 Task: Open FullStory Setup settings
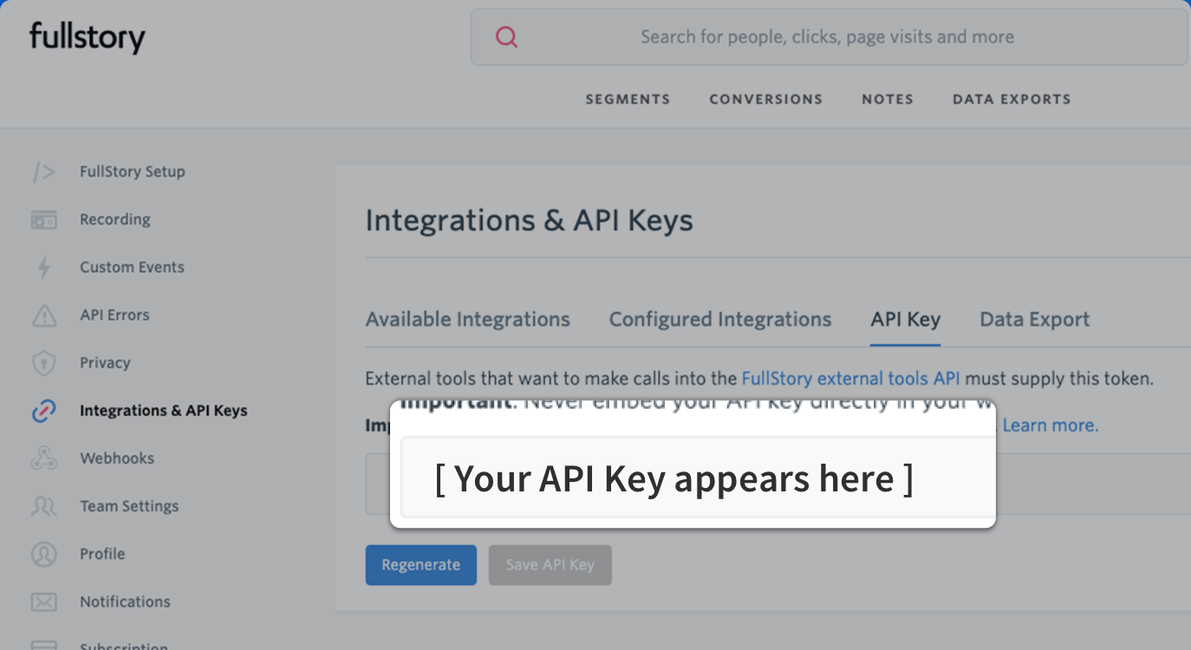(x=133, y=172)
